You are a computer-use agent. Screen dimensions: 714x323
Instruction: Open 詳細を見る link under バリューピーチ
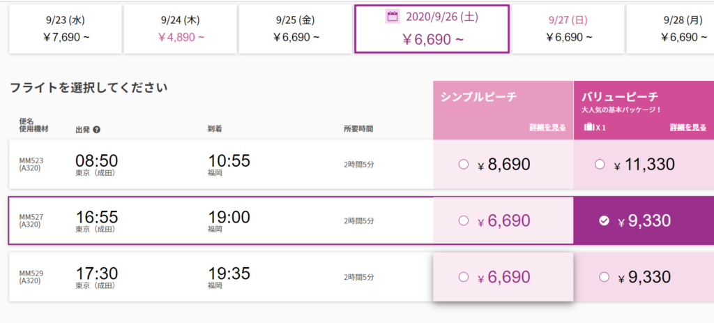pos(688,128)
